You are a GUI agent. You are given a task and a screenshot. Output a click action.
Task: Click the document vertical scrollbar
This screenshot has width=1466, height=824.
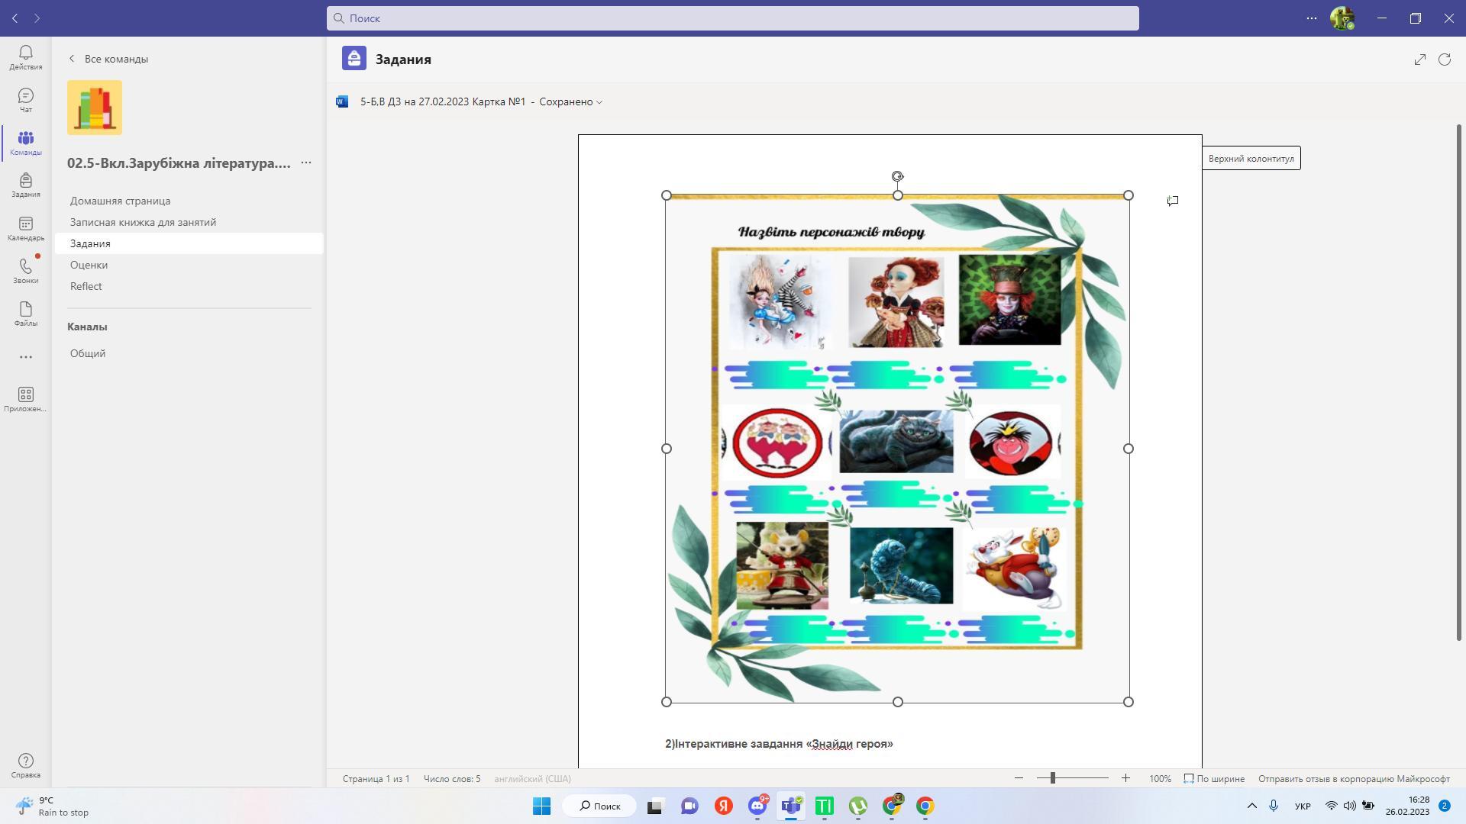tap(1459, 381)
